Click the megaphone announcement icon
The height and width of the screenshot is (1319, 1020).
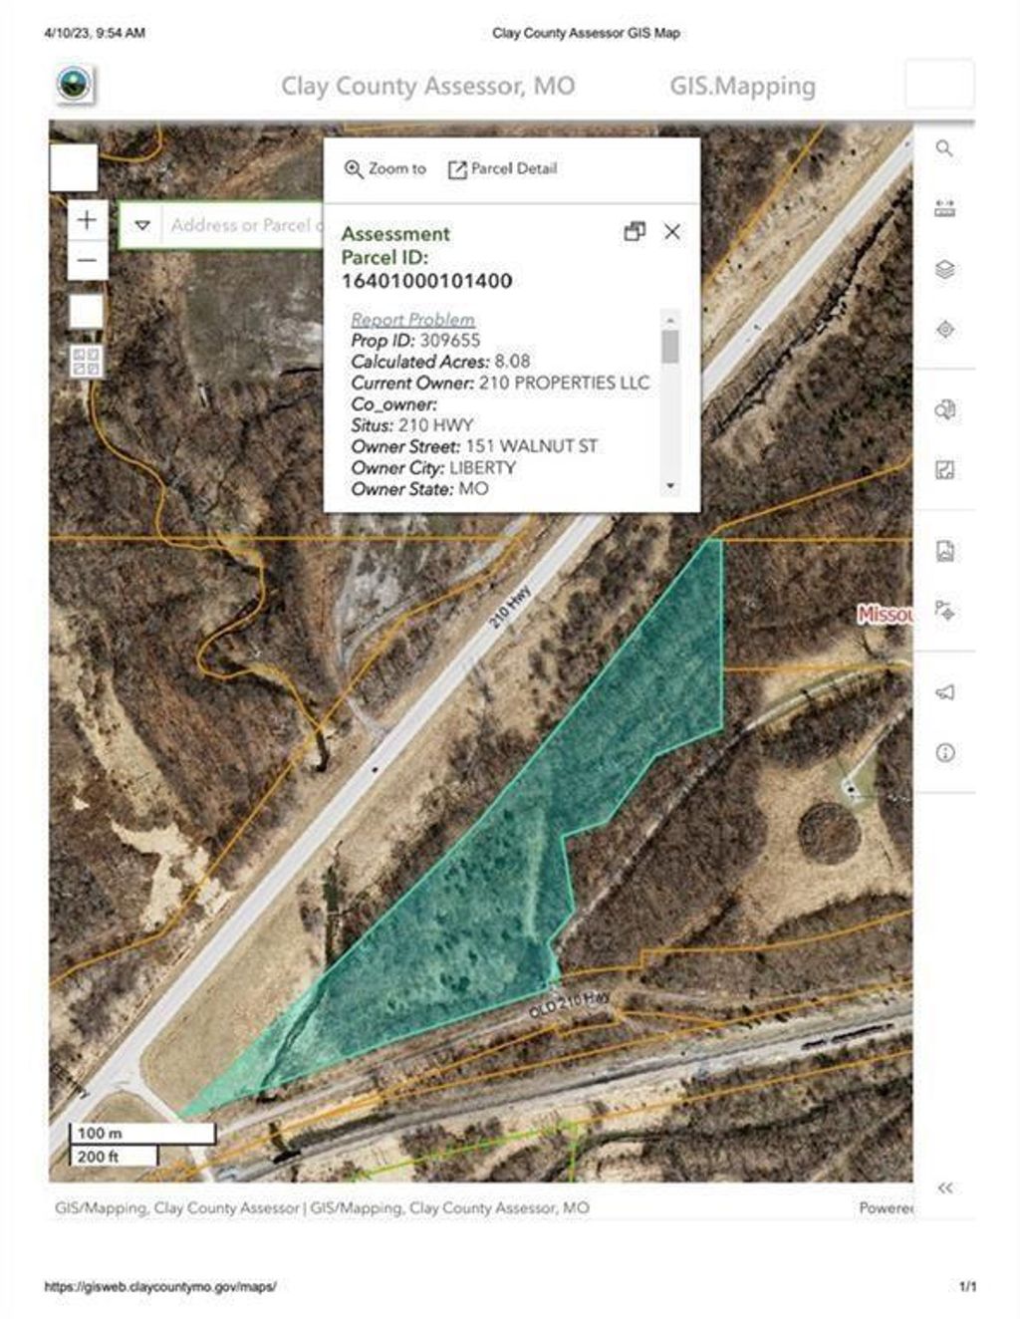[944, 692]
